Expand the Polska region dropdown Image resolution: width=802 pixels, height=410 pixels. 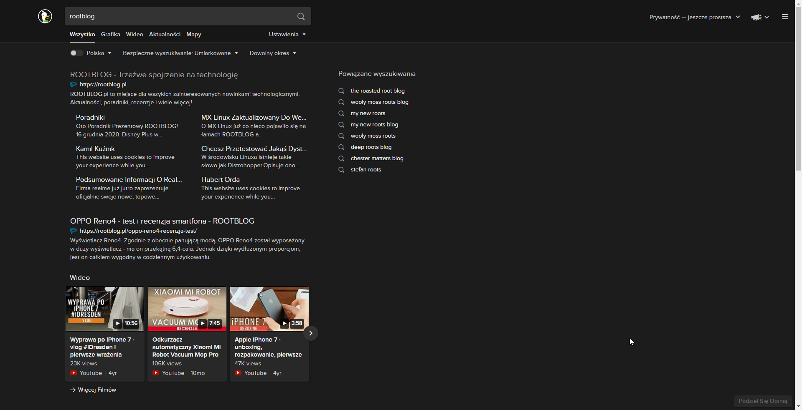pos(99,53)
